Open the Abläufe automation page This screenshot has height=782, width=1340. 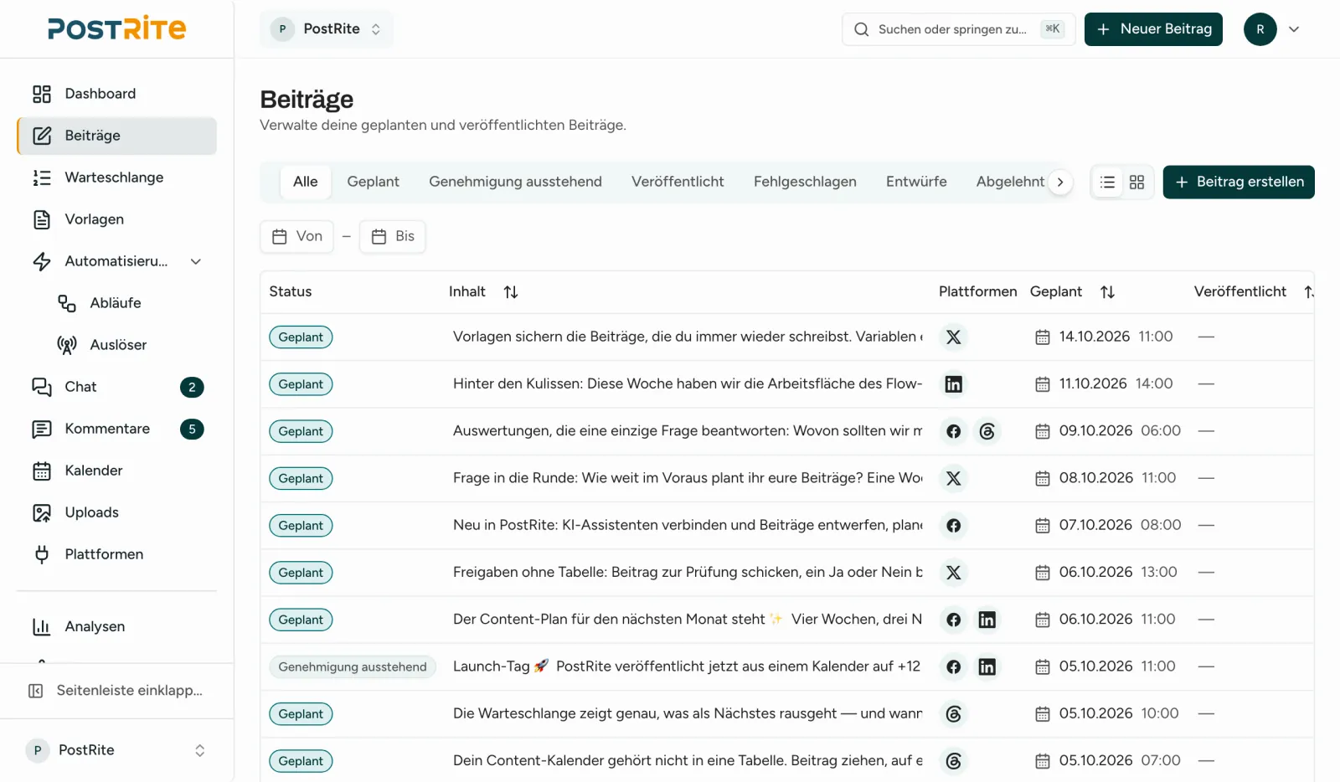[129, 303]
